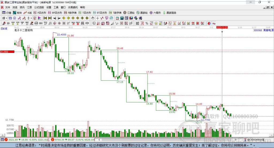
Task: Click the 深 Shenzhen index status icon
Action: 53,140
